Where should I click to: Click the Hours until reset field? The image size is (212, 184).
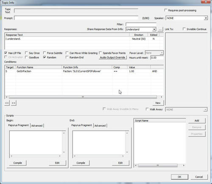(157, 58)
